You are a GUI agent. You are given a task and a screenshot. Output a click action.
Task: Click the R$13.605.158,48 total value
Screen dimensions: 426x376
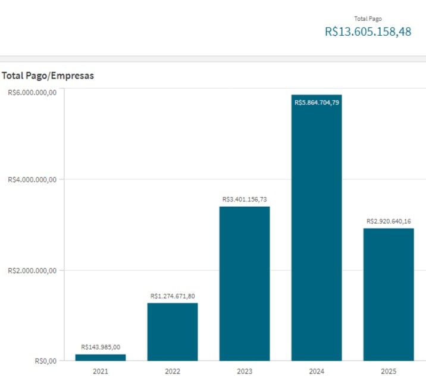click(368, 32)
